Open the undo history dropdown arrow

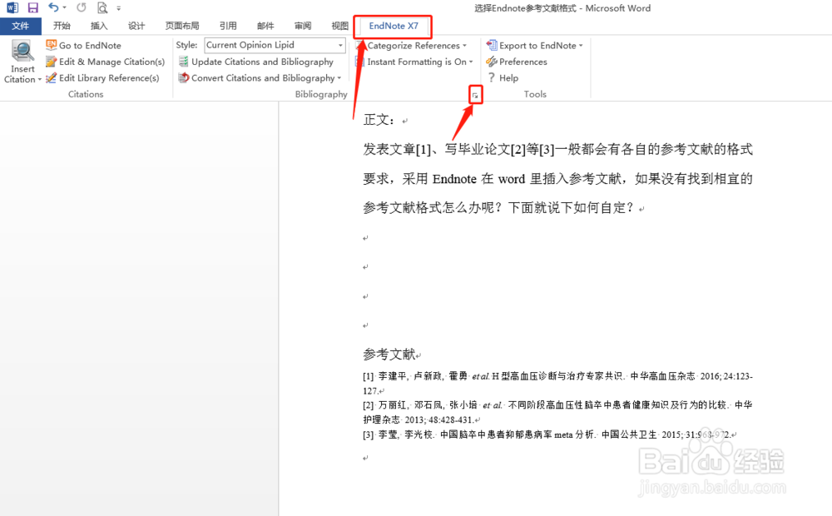[x=65, y=8]
